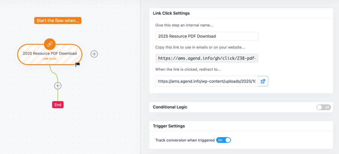Viewport: 339px width, 154px height.
Task: Collapse the Trigger Settings panel header
Action: (x=169, y=126)
